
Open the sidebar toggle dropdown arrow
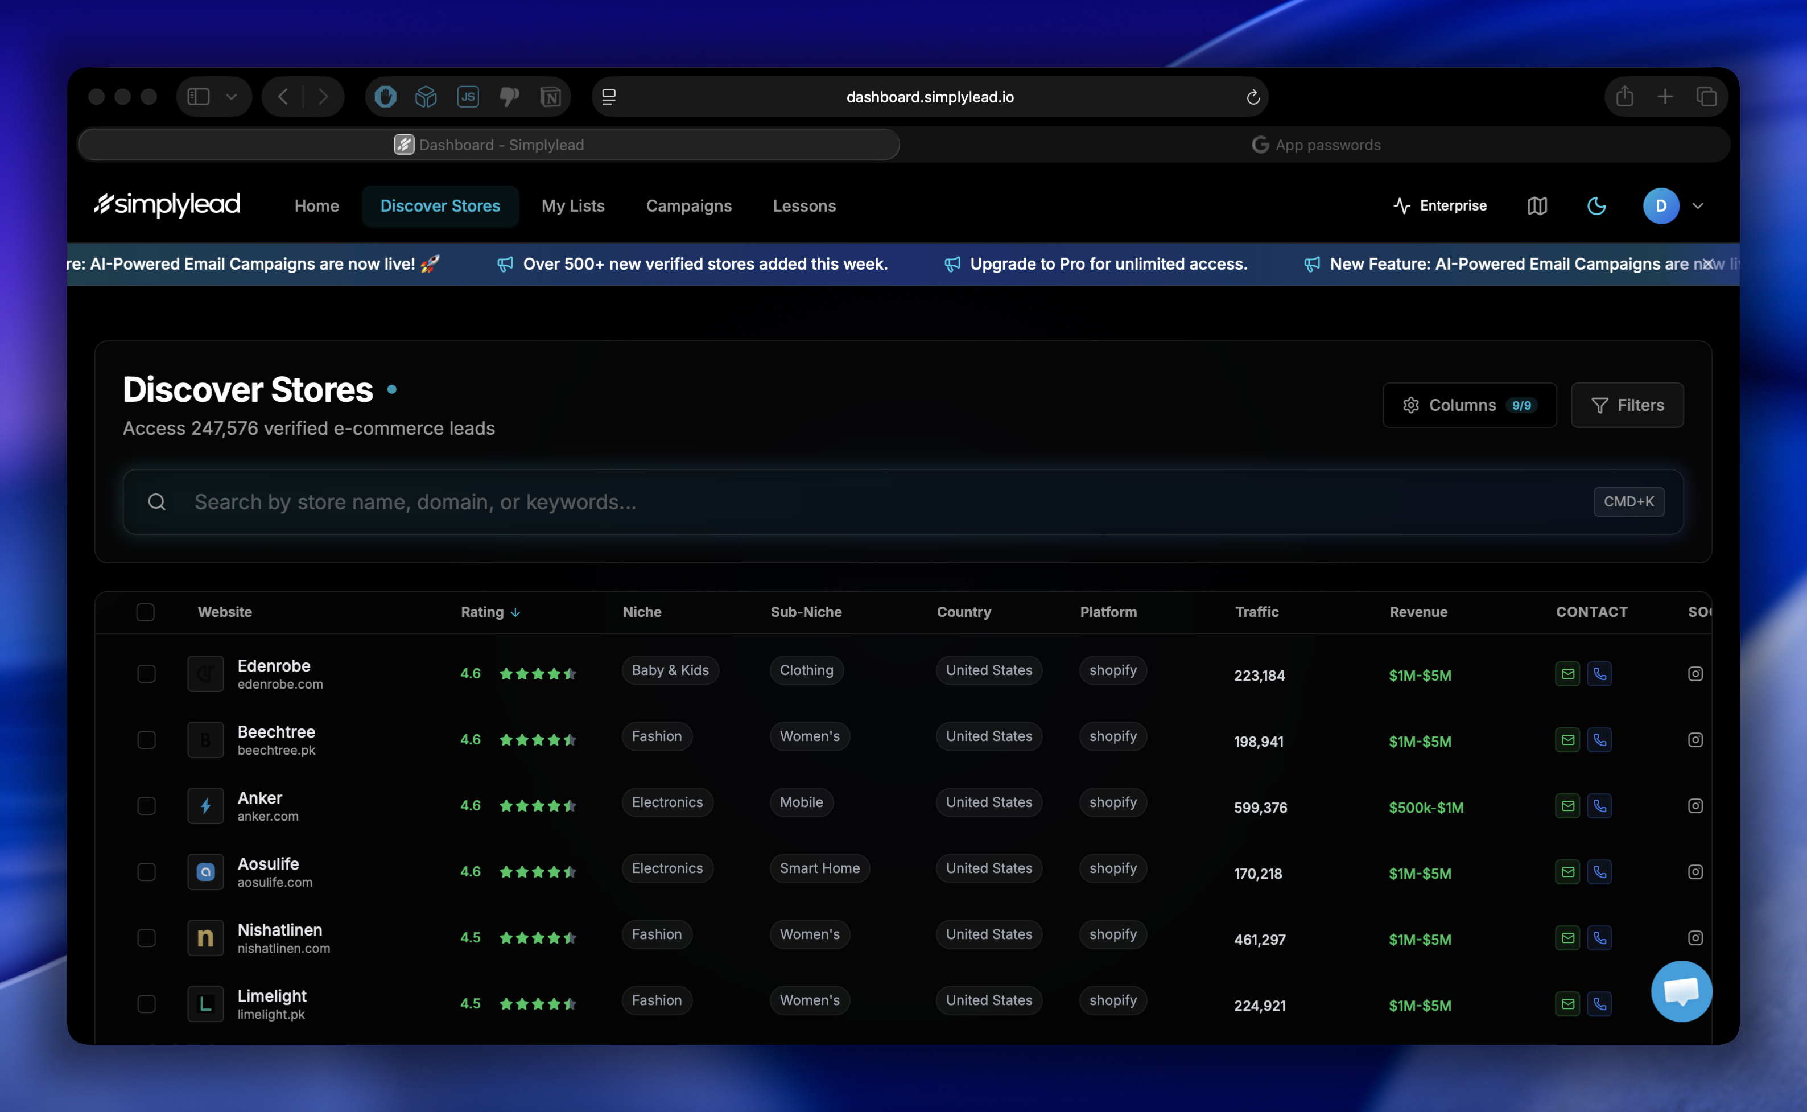[232, 97]
